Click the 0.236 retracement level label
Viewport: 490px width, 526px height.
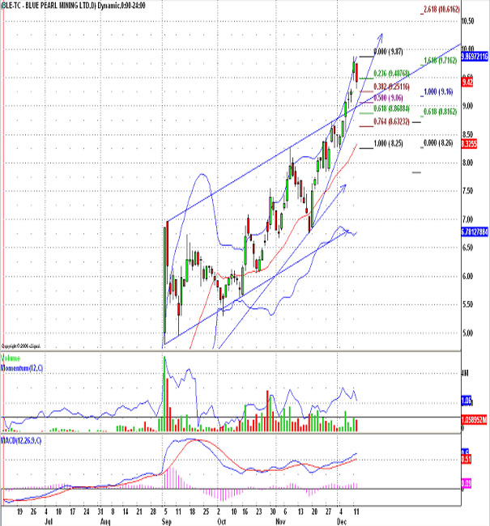[x=391, y=73]
